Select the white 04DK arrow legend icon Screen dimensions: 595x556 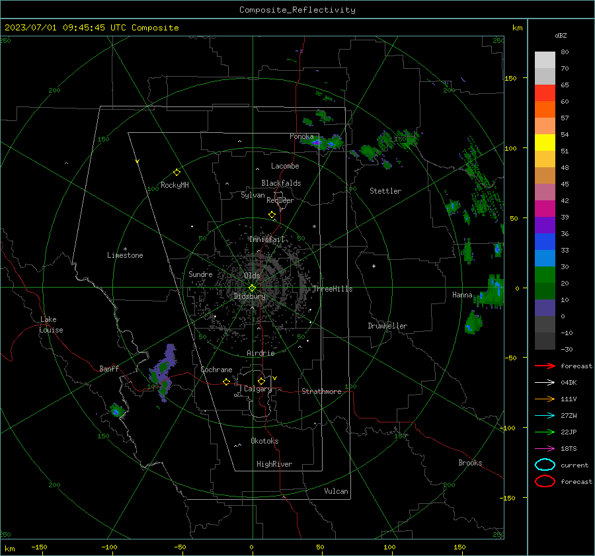click(x=545, y=382)
